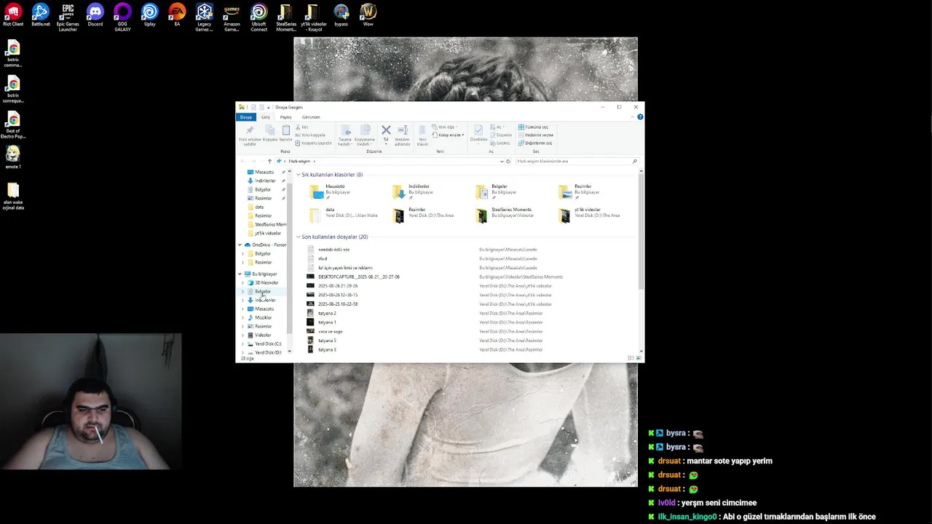
Task: Click the main pane vertical scrollbar
Action: pos(641,233)
